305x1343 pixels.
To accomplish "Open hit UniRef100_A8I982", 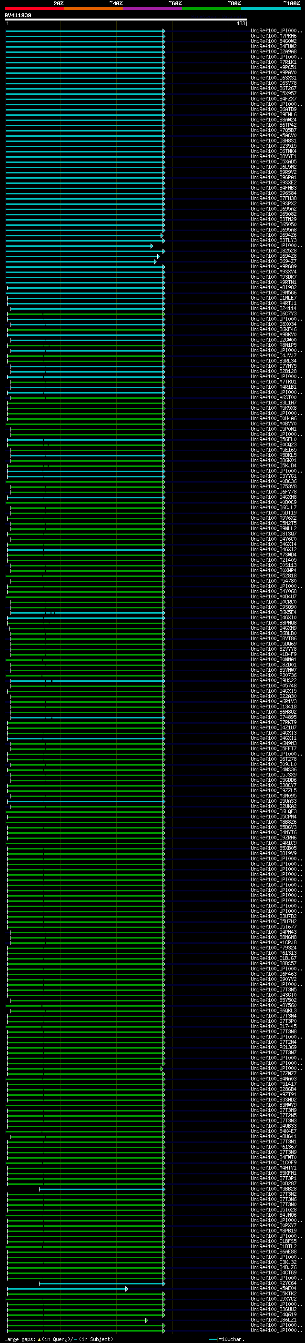I will click(x=274, y=287).
